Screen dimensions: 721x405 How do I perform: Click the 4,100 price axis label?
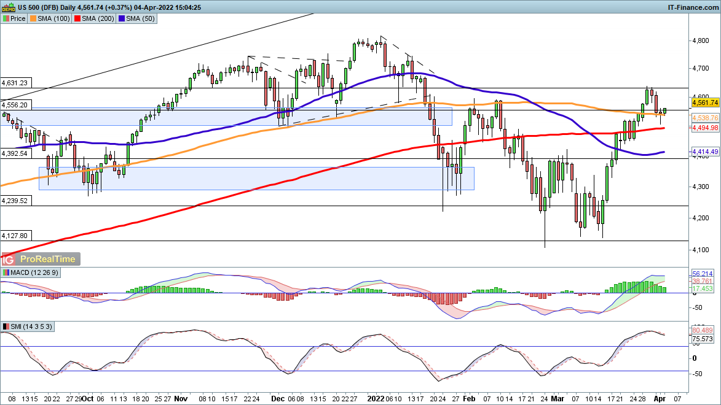click(700, 249)
